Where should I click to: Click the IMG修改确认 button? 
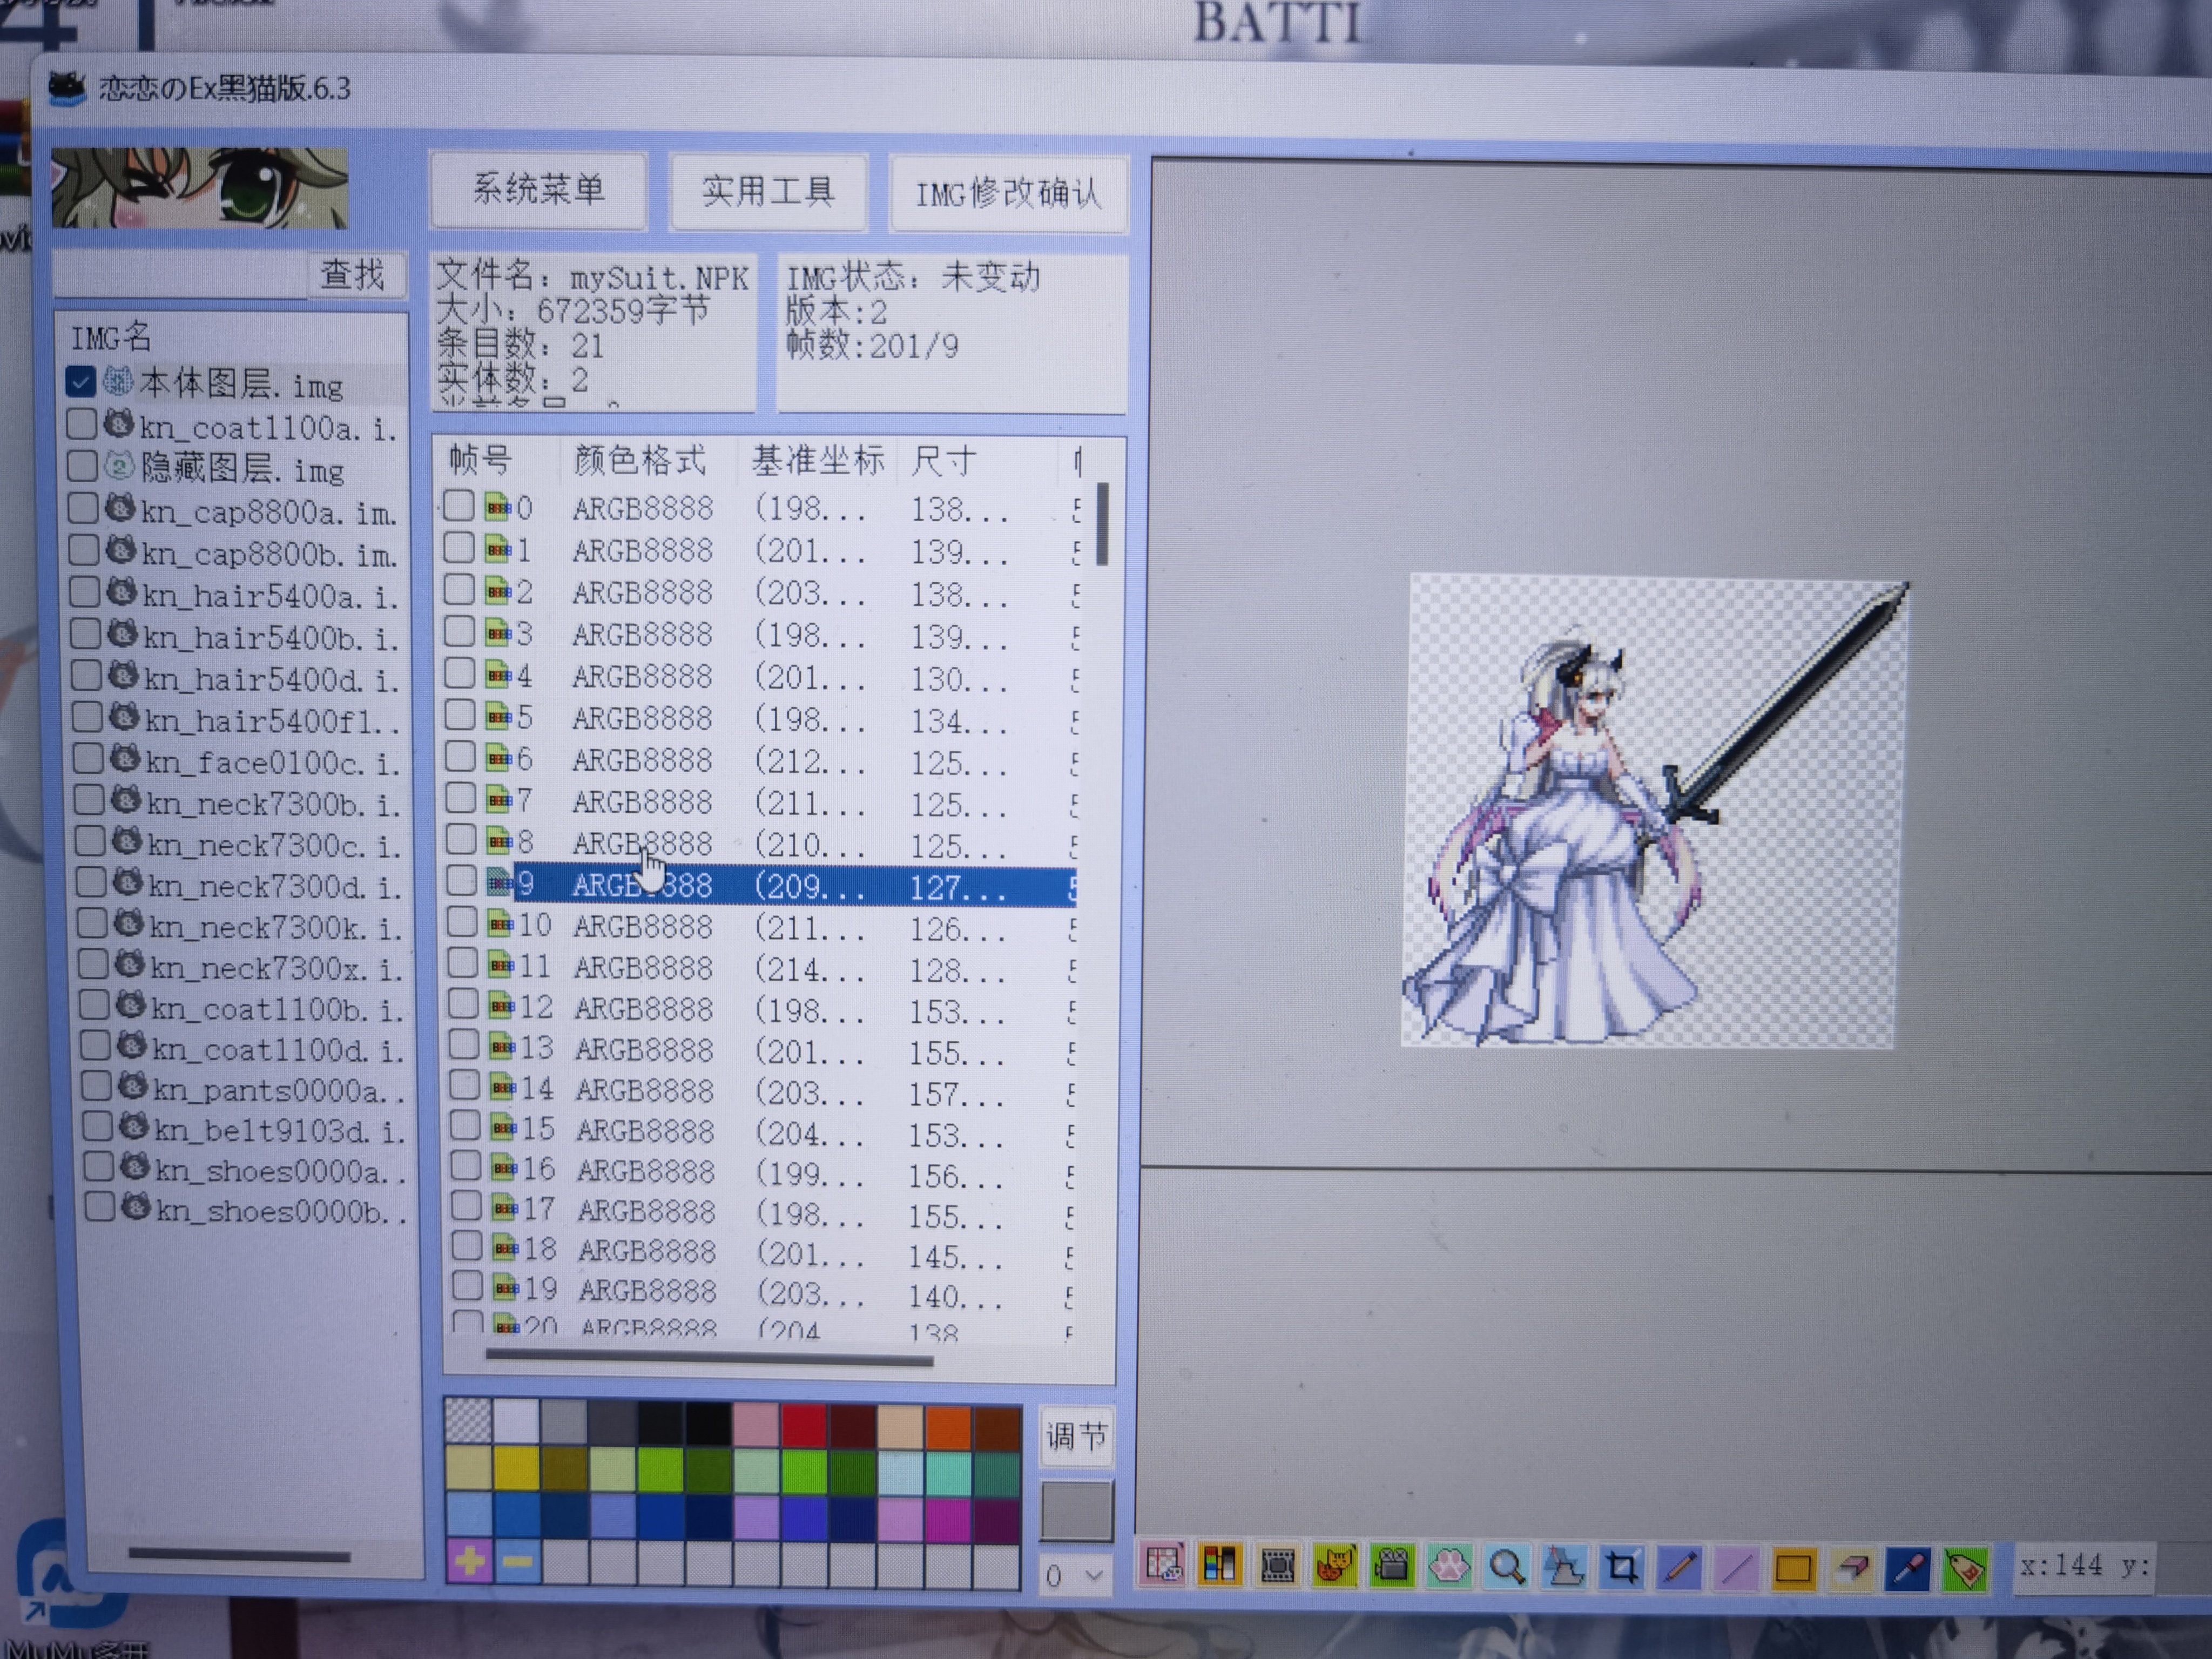[x=1008, y=193]
